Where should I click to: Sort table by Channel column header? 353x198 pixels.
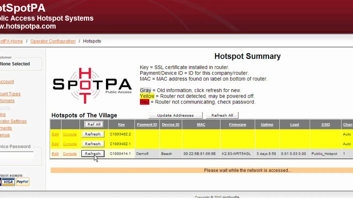(x=348, y=124)
